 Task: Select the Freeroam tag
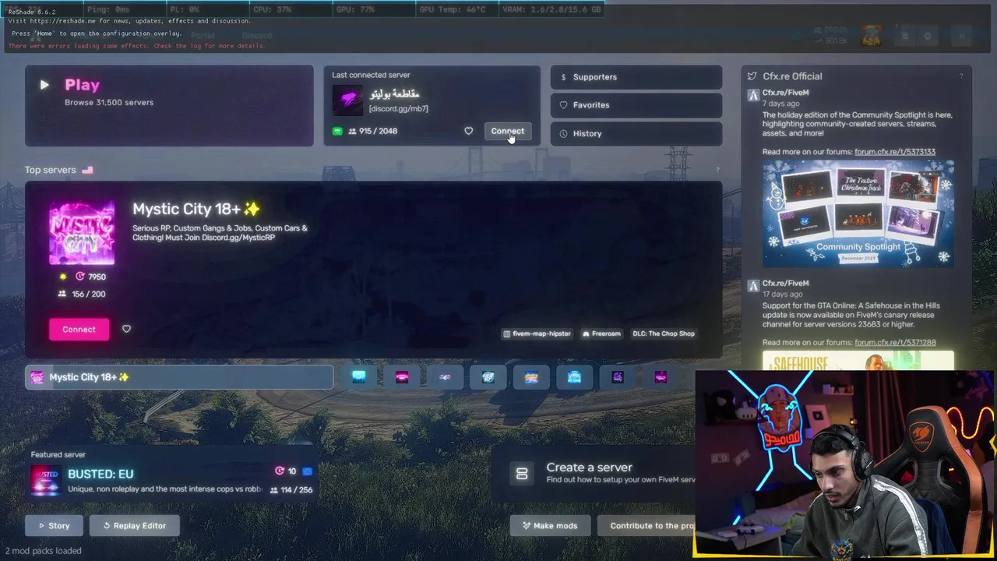[601, 333]
